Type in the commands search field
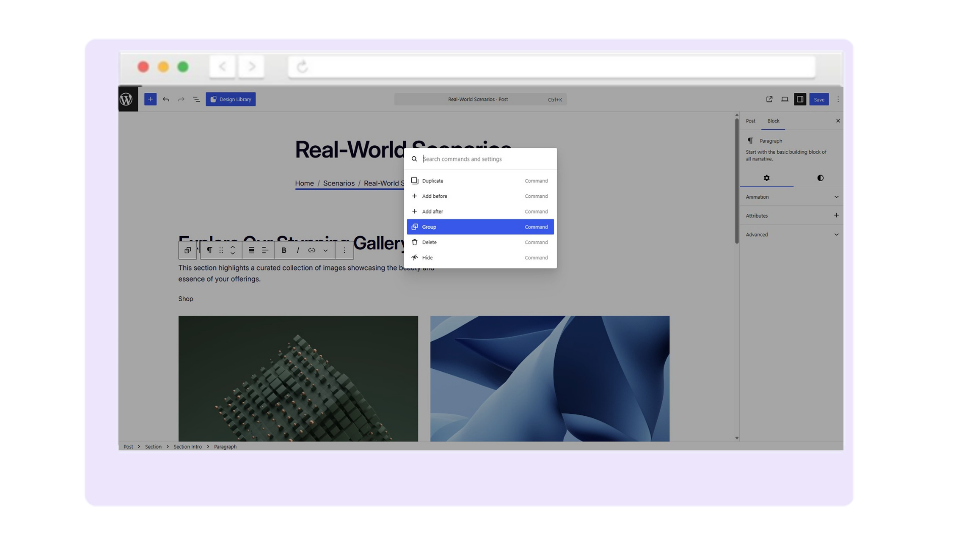The image size is (969, 545). (479, 158)
